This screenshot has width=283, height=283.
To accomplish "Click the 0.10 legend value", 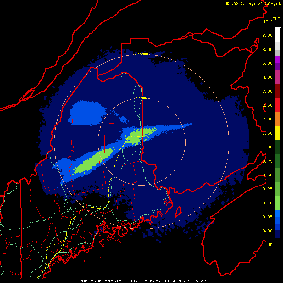I will tap(267, 203).
